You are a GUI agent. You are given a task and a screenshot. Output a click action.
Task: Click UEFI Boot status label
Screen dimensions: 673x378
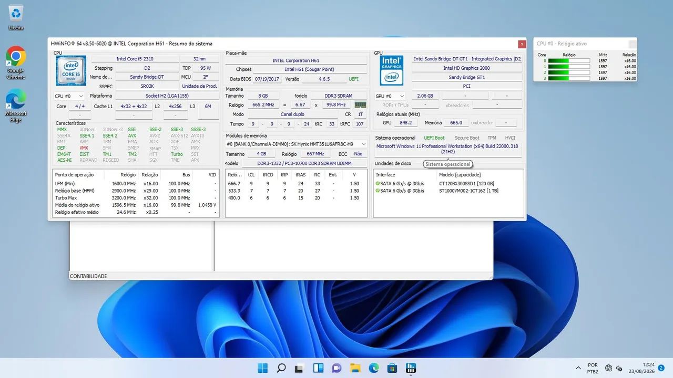coord(434,138)
